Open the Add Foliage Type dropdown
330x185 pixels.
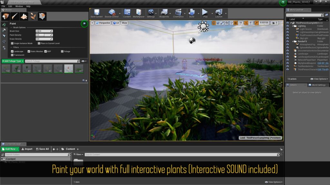13,61
